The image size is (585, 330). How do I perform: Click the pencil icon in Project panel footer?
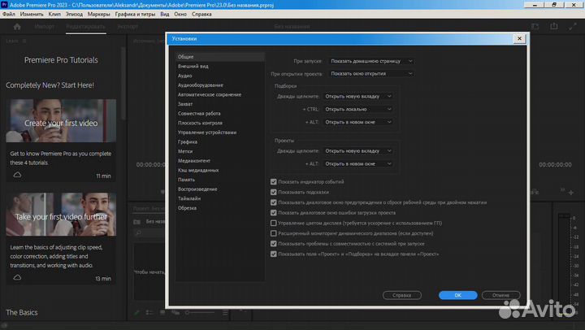click(x=137, y=312)
